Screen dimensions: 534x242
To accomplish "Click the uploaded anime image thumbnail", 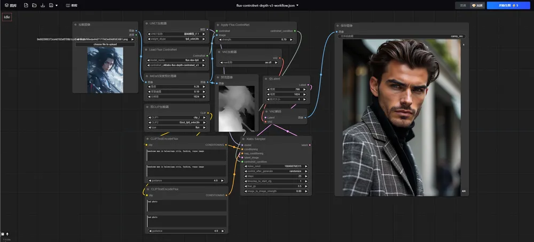I will [105, 70].
